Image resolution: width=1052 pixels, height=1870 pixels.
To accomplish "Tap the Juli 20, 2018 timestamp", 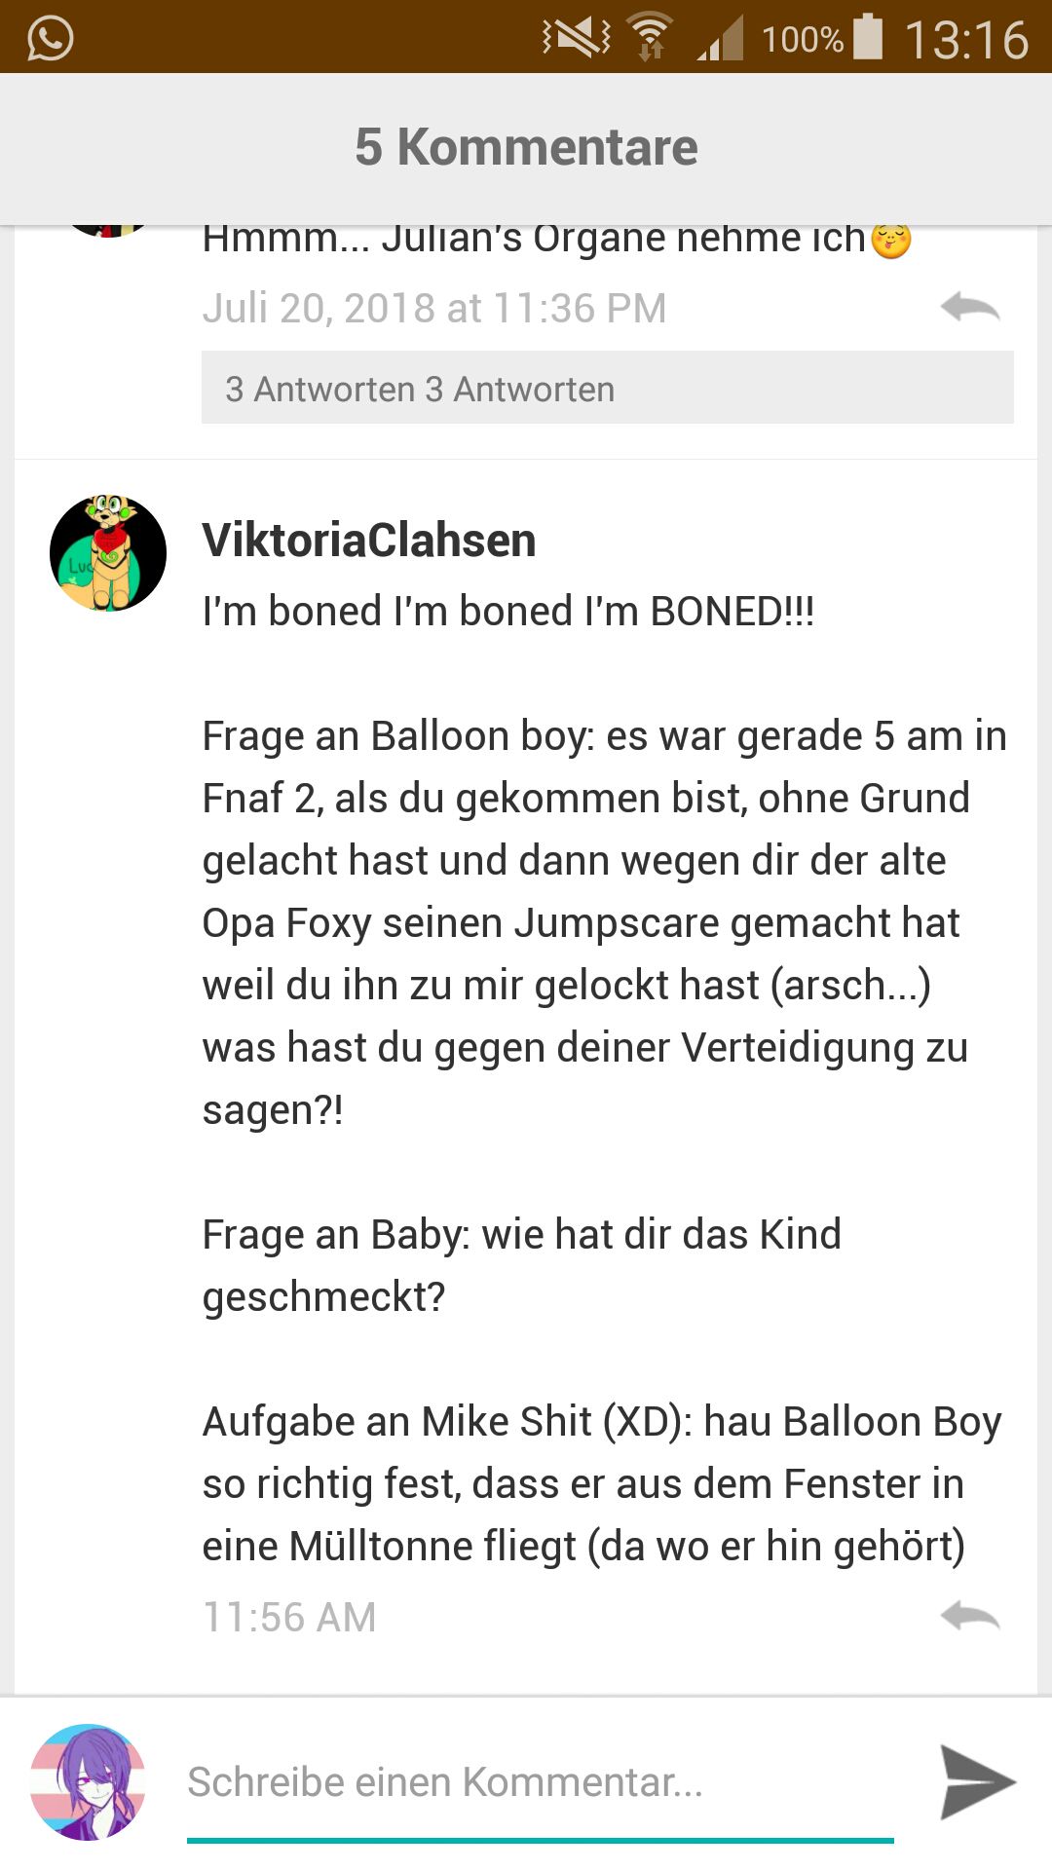I will (434, 308).
